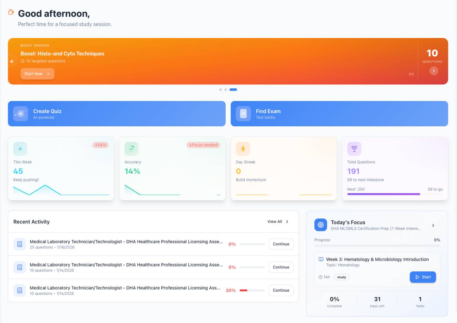This screenshot has width=457, height=323.
Task: Click the Create Quiz sparkle icon
Action: tap(20, 114)
